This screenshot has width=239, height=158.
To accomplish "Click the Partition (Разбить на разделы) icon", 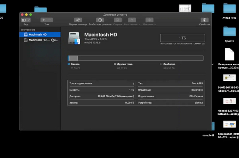I will 100,20.
